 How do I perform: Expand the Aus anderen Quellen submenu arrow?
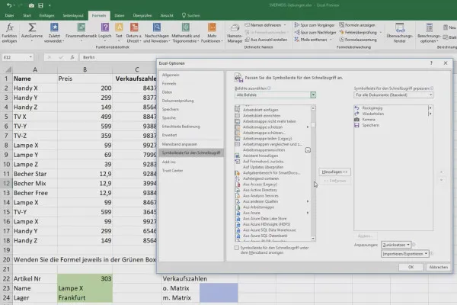tap(308, 201)
